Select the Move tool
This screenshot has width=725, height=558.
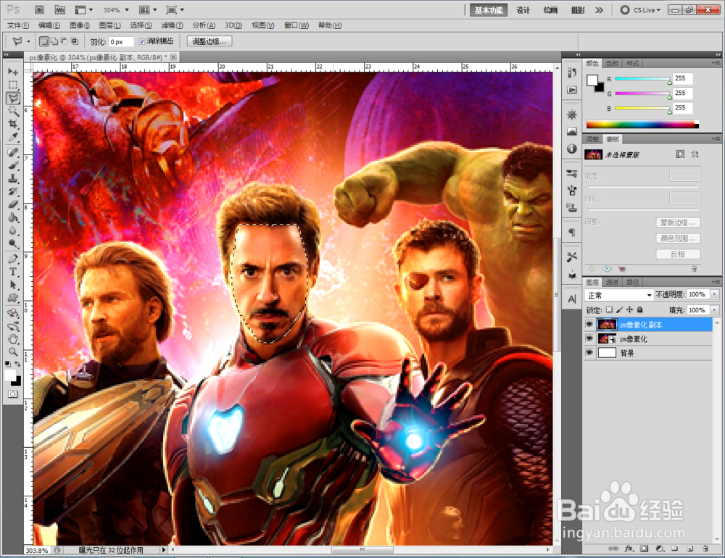click(x=13, y=72)
